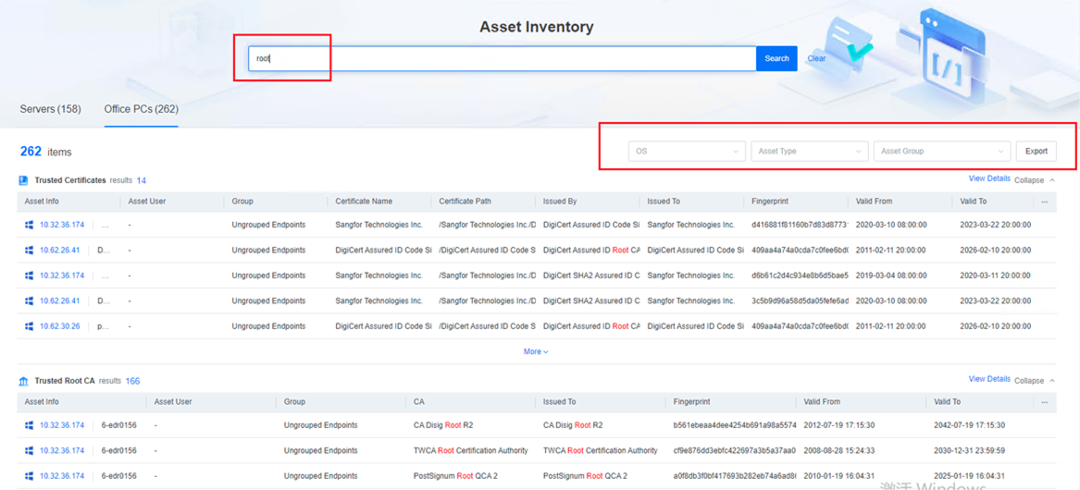Clear the search using the Clear link

pyautogui.click(x=816, y=58)
